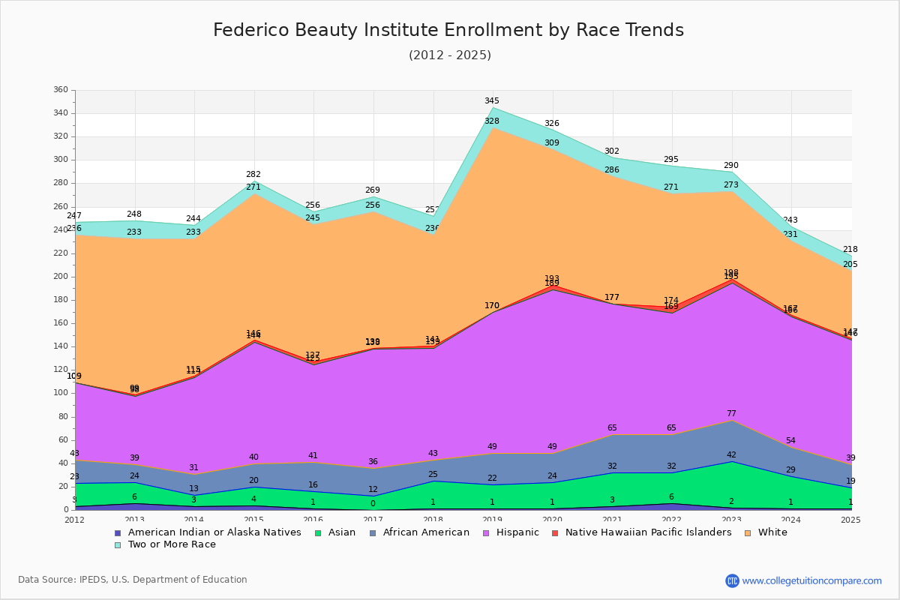Click the 282 total label for 2015

coord(253,175)
